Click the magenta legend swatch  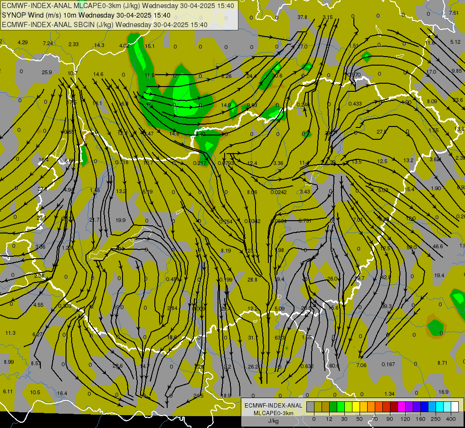coord(401,407)
